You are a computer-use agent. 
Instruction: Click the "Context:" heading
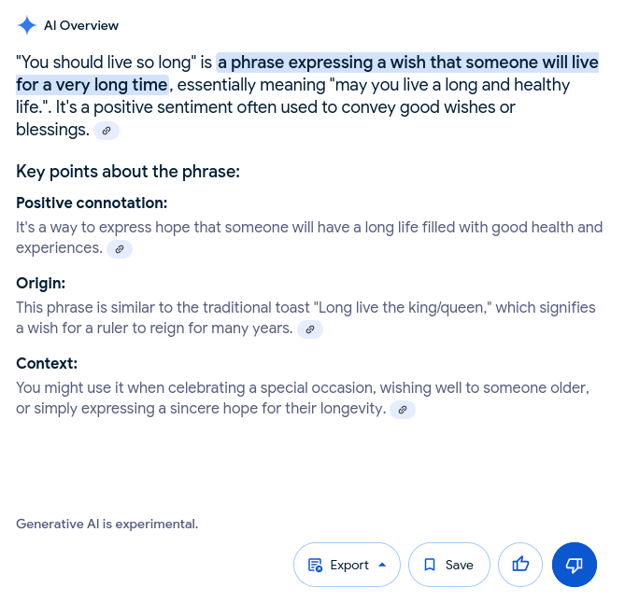point(47,363)
